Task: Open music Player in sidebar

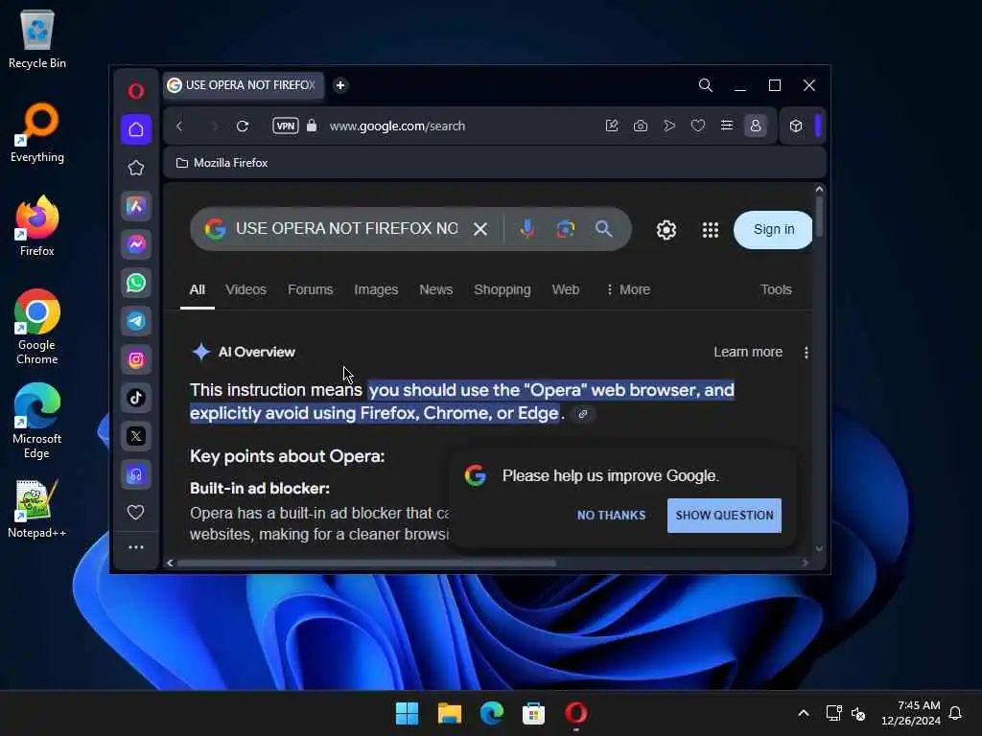Action: (136, 474)
